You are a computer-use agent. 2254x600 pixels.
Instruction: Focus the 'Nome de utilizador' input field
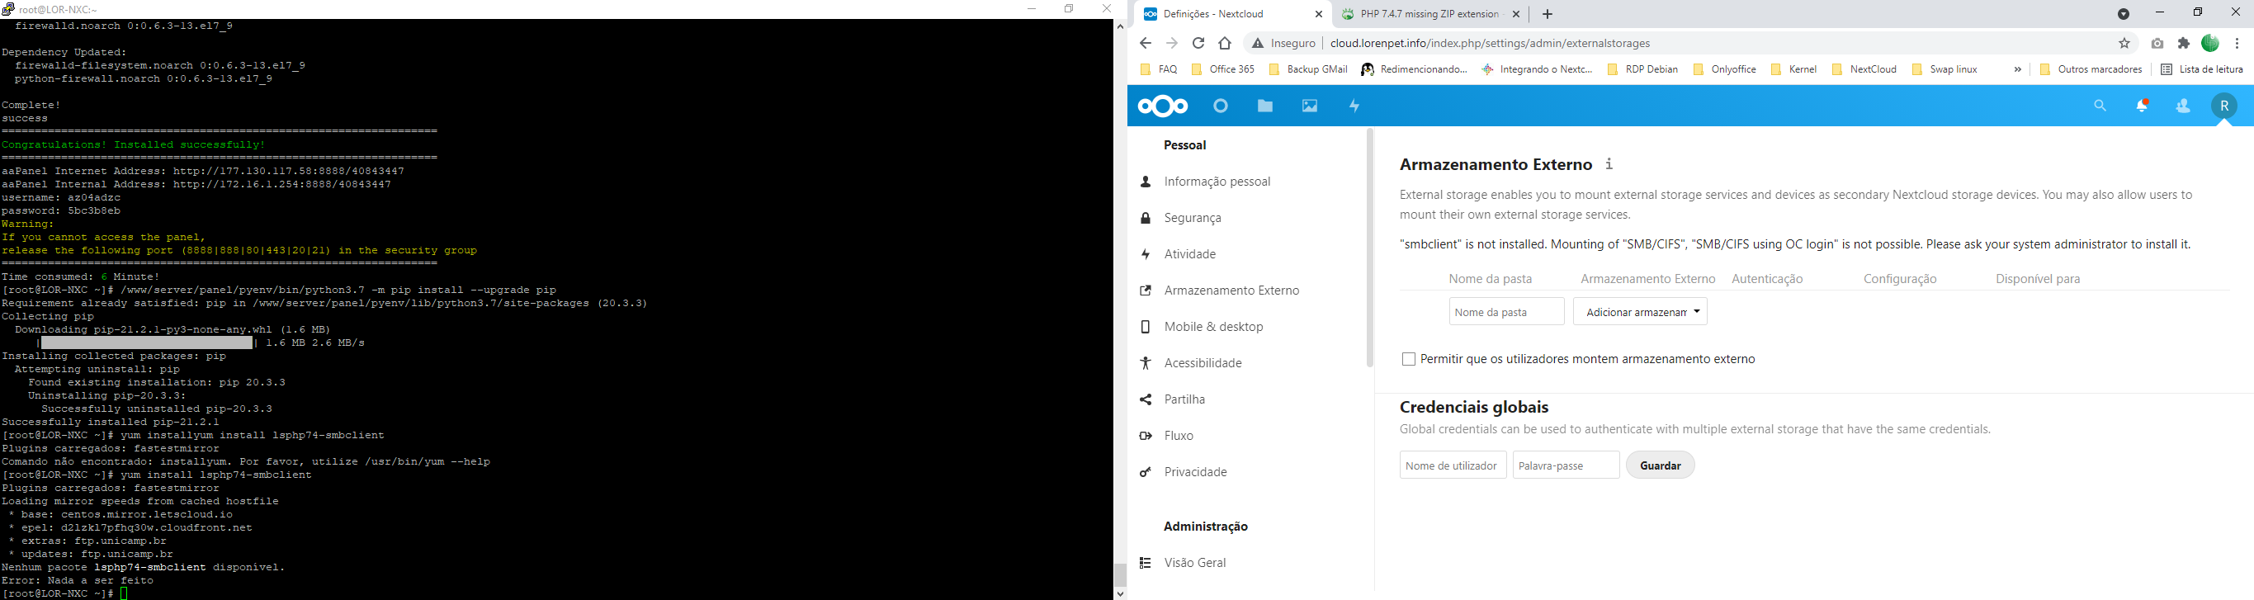tap(1453, 465)
